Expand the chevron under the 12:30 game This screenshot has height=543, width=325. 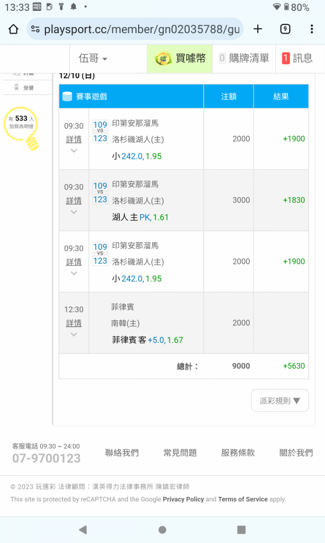click(74, 334)
